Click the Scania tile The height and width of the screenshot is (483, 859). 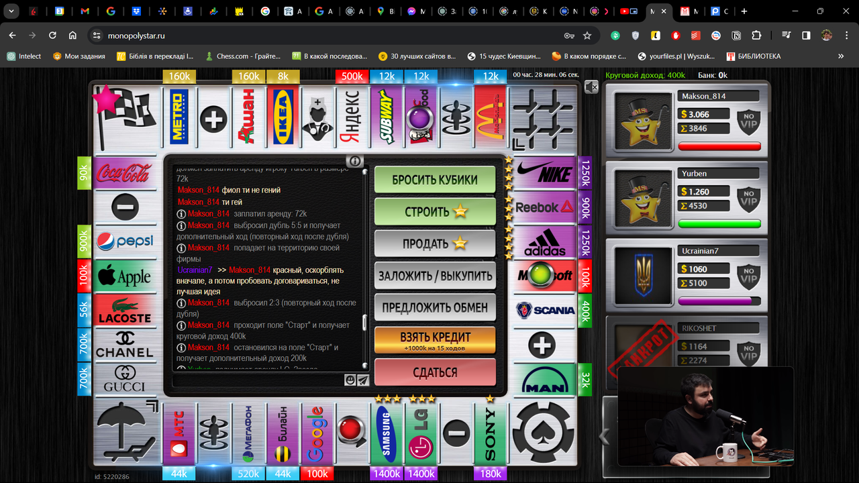click(544, 311)
